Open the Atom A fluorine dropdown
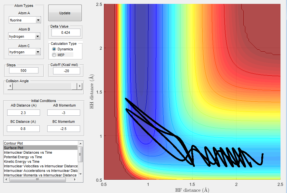 click(x=25, y=20)
